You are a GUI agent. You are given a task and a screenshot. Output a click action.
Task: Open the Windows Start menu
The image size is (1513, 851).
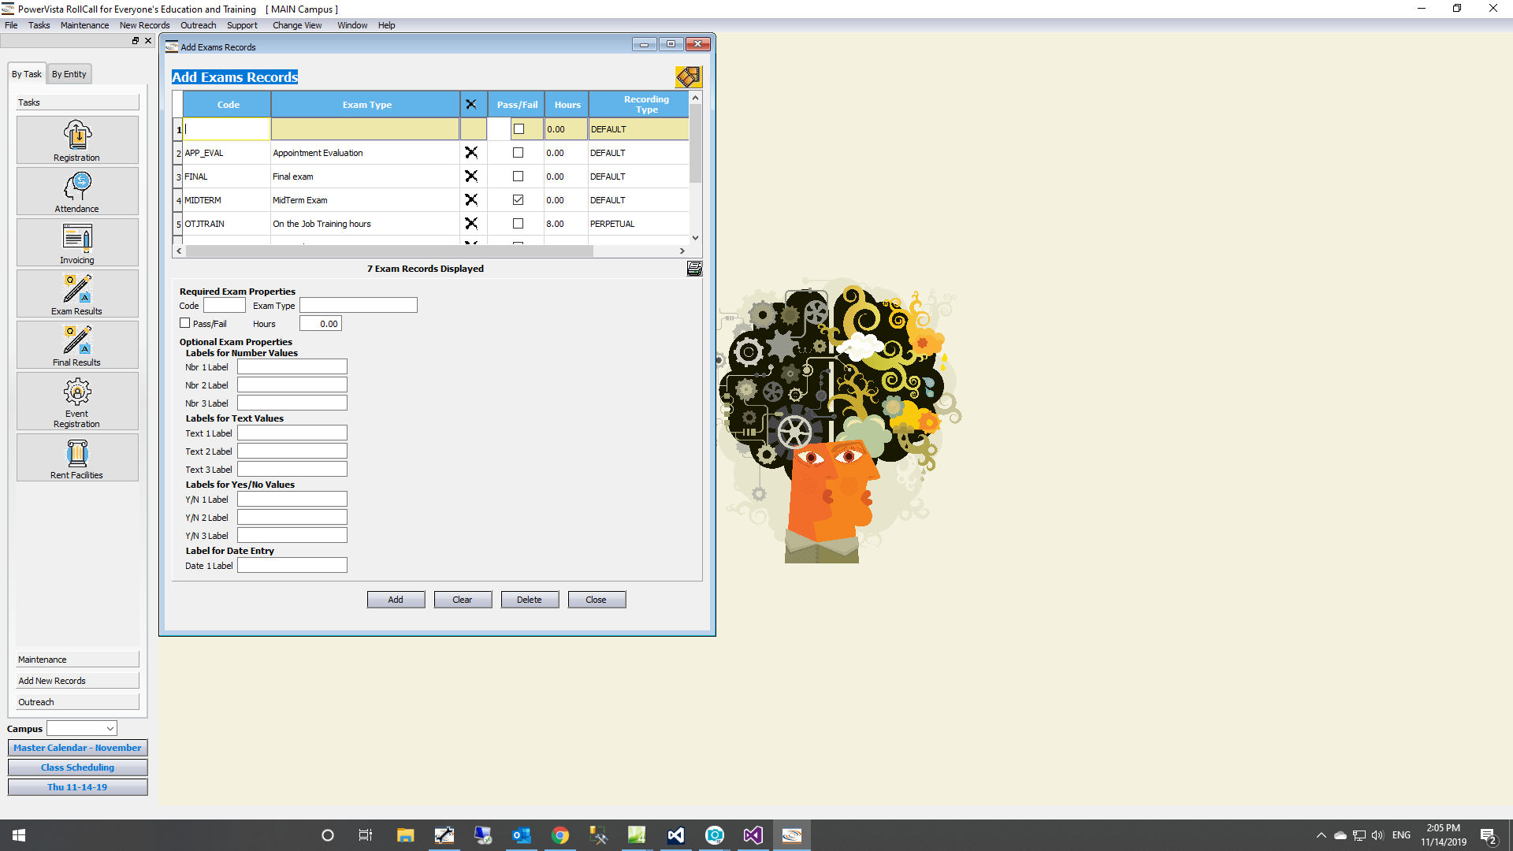(19, 835)
